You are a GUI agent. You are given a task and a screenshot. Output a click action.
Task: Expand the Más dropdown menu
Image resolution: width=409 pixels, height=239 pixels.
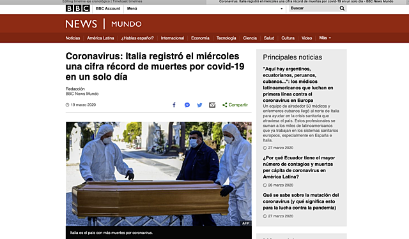point(325,38)
